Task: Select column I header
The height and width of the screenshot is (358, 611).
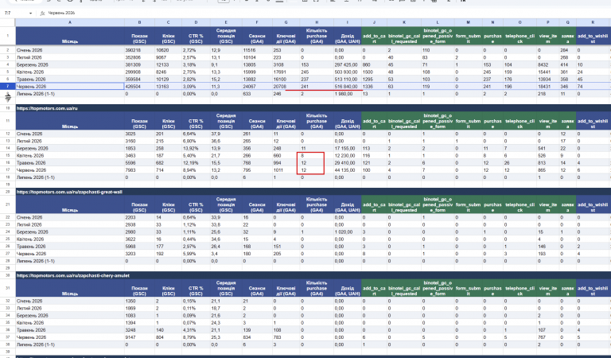Action: coord(348,22)
